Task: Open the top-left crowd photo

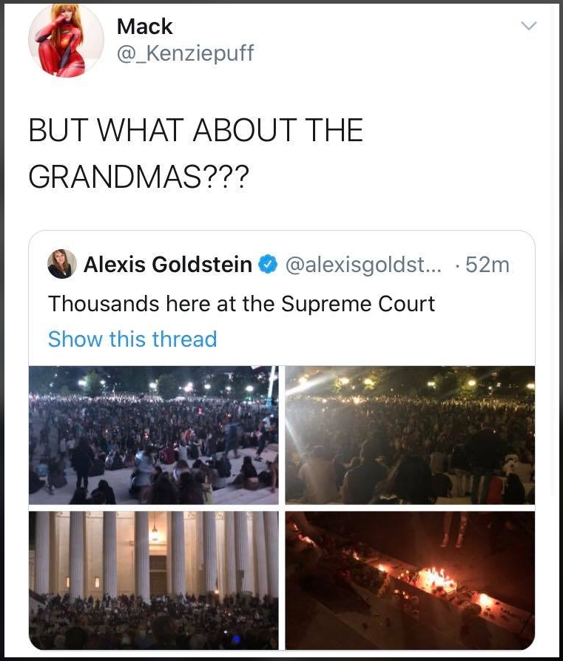Action: pos(153,435)
